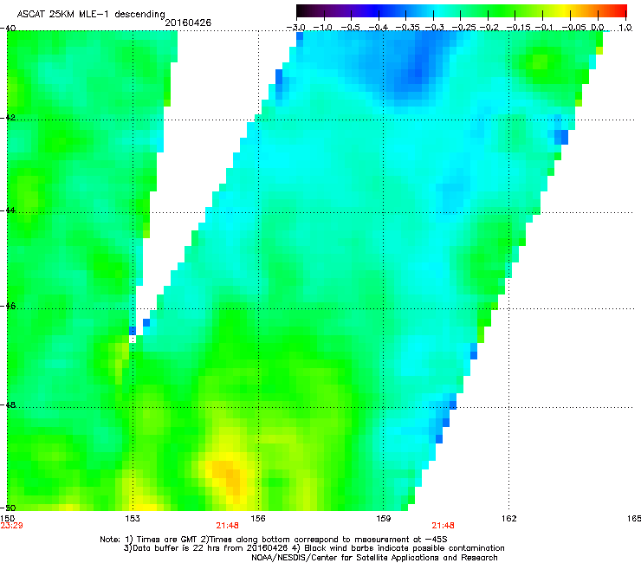Select the -44 latitude axis label
641x563 pixels.
[x=8, y=210]
